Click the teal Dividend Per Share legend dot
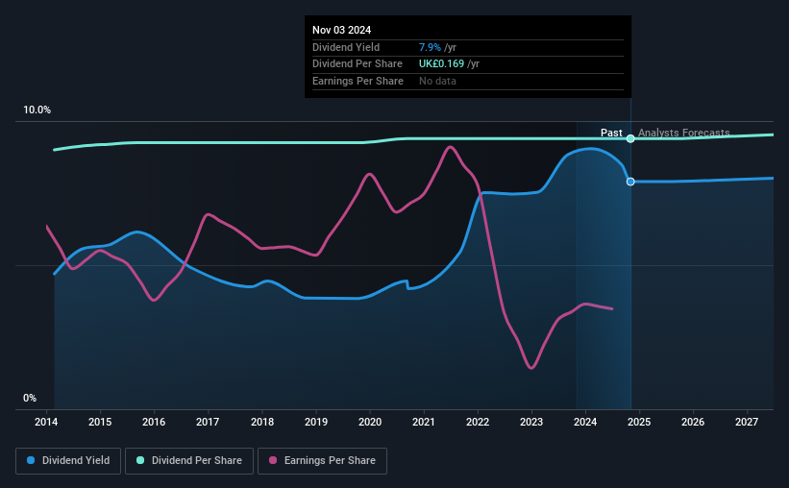Image resolution: width=789 pixels, height=488 pixels. [140, 460]
